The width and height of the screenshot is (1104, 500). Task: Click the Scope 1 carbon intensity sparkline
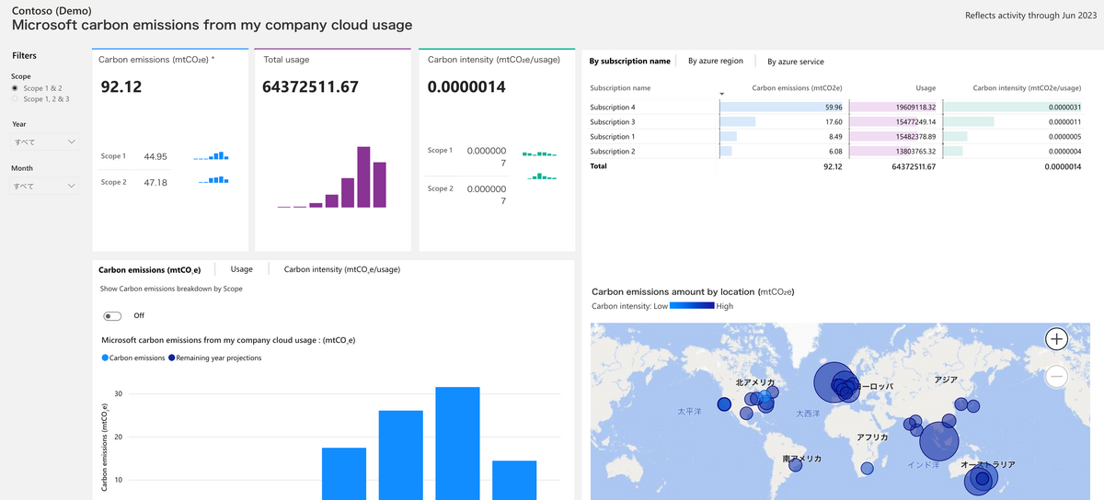pyautogui.click(x=540, y=153)
